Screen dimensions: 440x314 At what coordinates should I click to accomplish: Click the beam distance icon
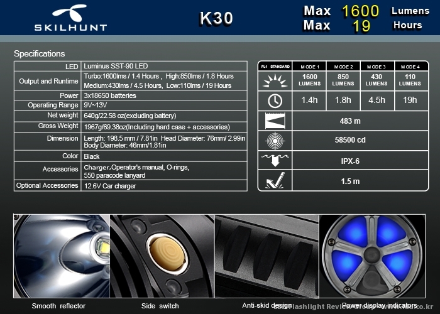tap(275, 121)
